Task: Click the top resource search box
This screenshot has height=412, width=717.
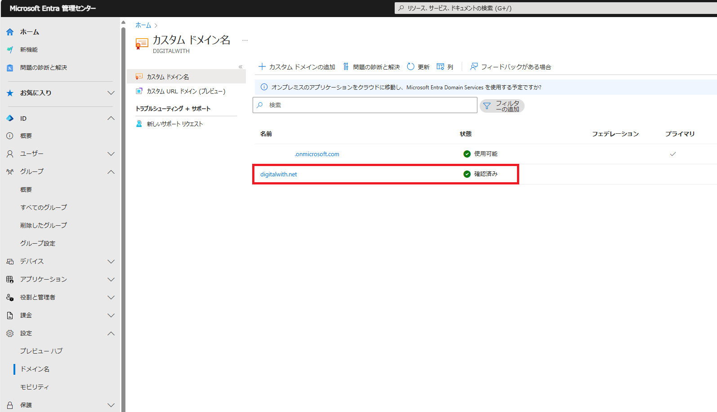Action: (x=556, y=8)
